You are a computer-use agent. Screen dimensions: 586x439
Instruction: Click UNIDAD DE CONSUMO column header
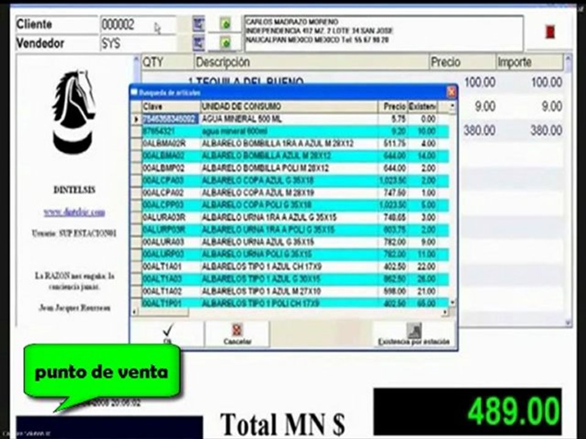pyautogui.click(x=289, y=107)
